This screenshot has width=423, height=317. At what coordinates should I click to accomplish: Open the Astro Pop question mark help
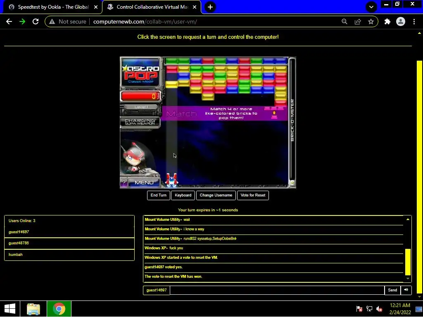point(124,182)
